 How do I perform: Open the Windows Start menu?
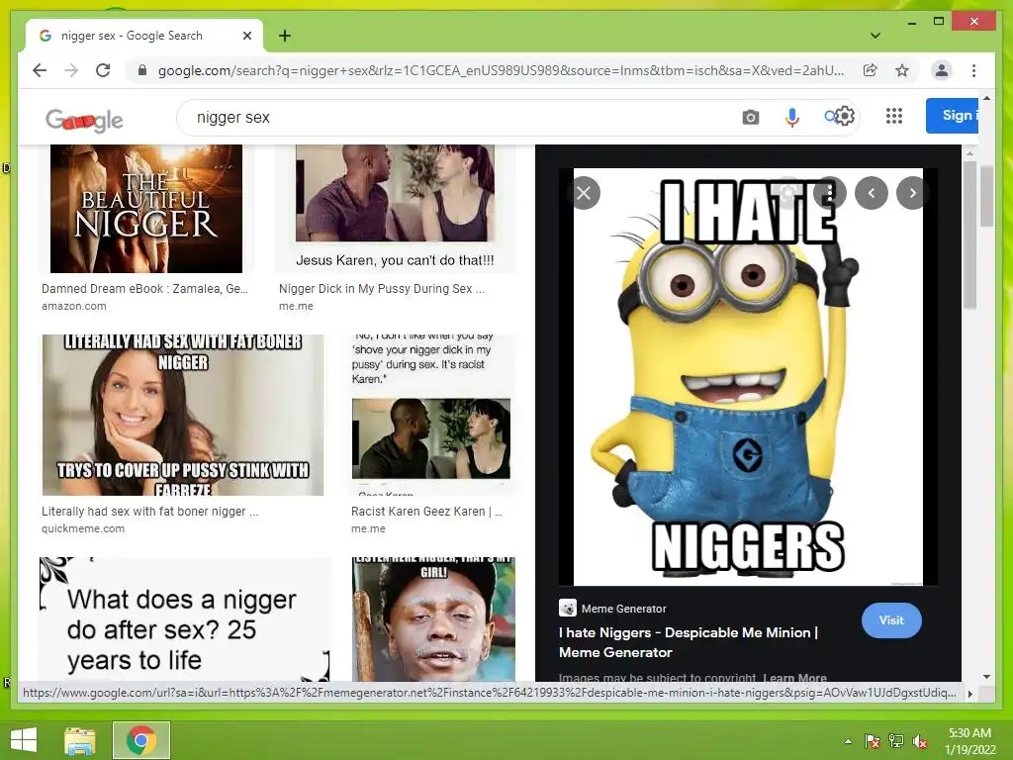click(x=24, y=740)
